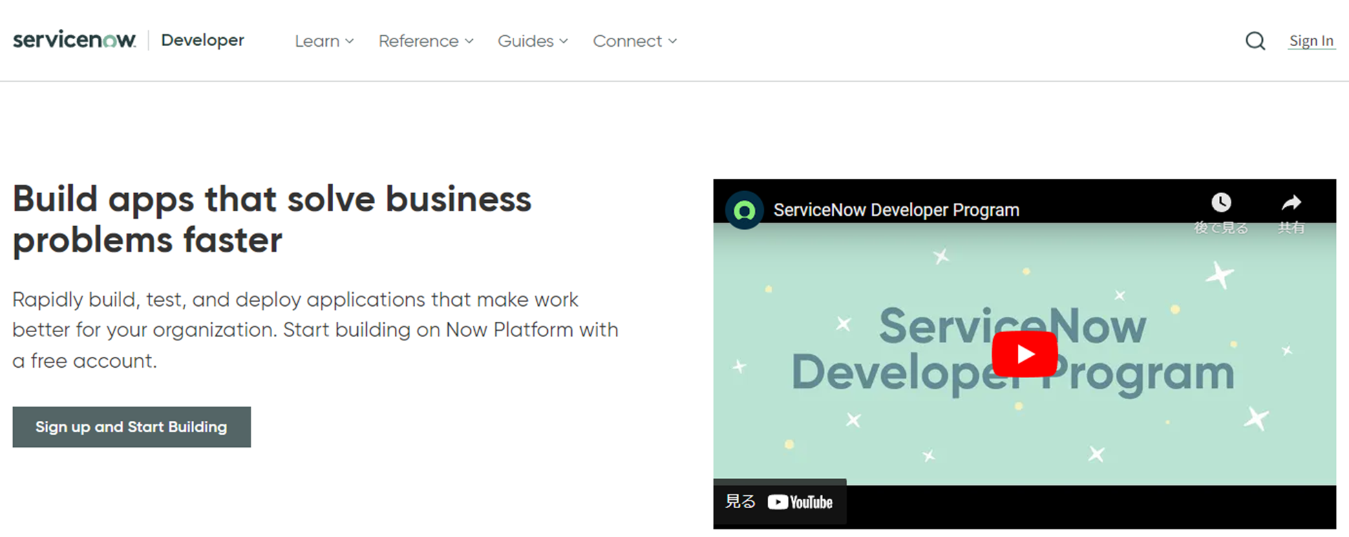This screenshot has width=1349, height=537.
Task: Click Sign up and Start Building
Action: tap(131, 427)
